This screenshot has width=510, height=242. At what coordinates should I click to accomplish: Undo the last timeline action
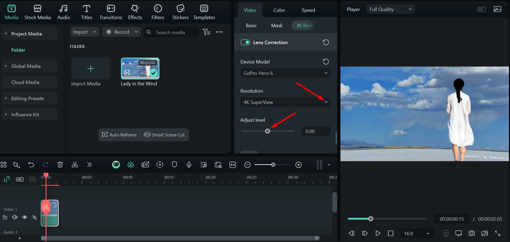pyautogui.click(x=31, y=165)
